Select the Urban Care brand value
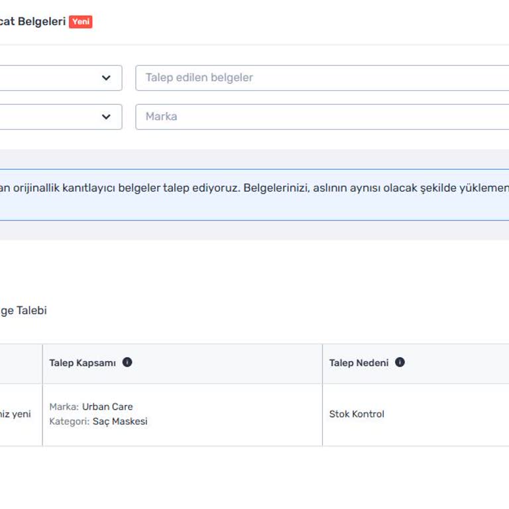509x509 pixels. tap(107, 407)
